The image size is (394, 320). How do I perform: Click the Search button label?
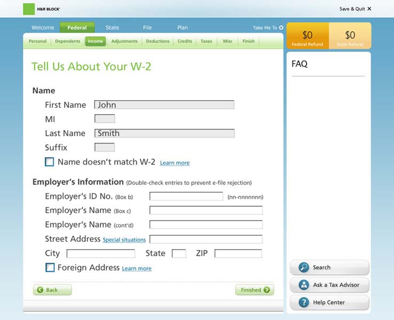coord(321,267)
